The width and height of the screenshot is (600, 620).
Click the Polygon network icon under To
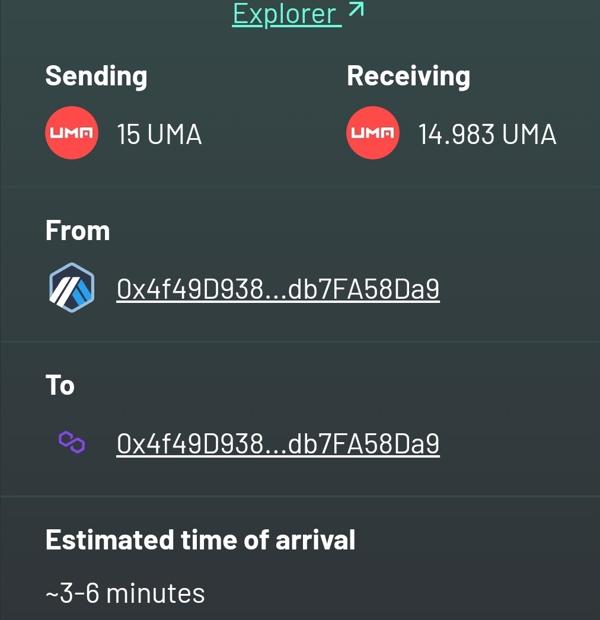coord(72,442)
